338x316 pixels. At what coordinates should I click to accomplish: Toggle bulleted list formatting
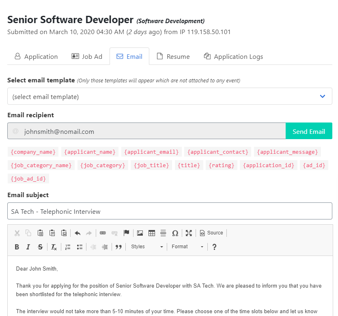coord(80,247)
